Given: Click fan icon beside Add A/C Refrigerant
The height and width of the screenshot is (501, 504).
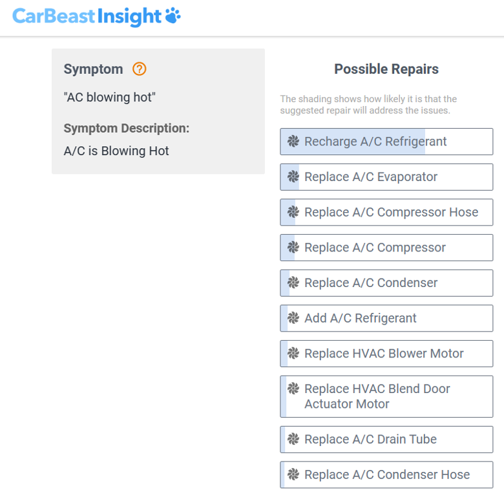Looking at the screenshot, I should (x=293, y=318).
